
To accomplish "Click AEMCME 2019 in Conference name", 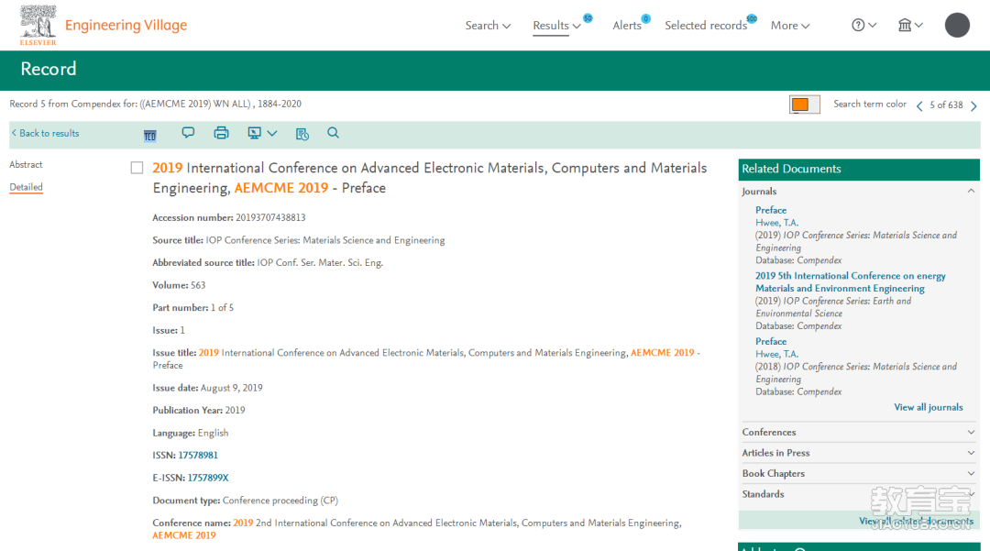I will [x=183, y=535].
